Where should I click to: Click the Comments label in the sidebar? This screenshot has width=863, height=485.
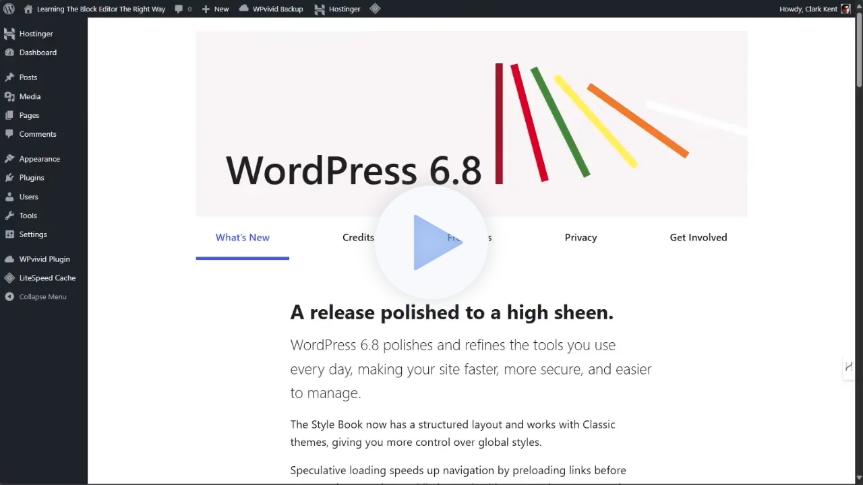[38, 134]
